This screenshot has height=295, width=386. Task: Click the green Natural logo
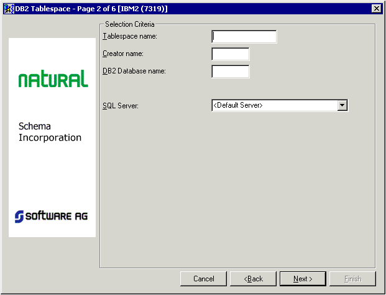(53, 79)
